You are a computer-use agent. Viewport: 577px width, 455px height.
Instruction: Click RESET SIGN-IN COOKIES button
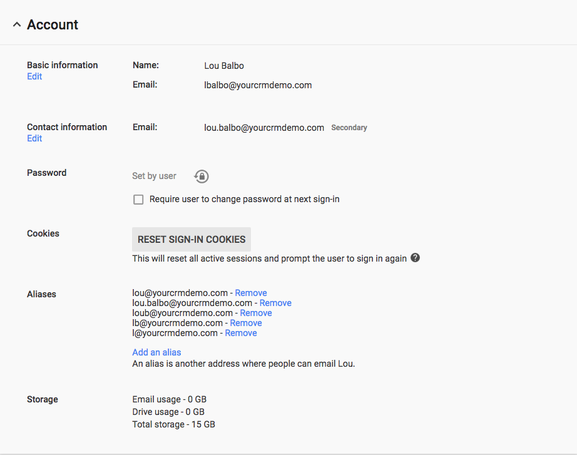191,239
